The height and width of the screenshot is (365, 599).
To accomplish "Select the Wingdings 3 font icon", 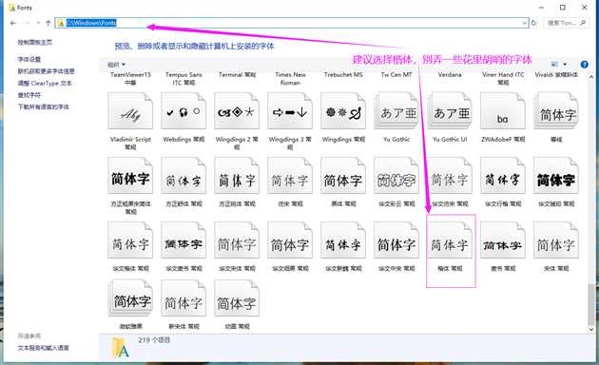I will point(290,111).
